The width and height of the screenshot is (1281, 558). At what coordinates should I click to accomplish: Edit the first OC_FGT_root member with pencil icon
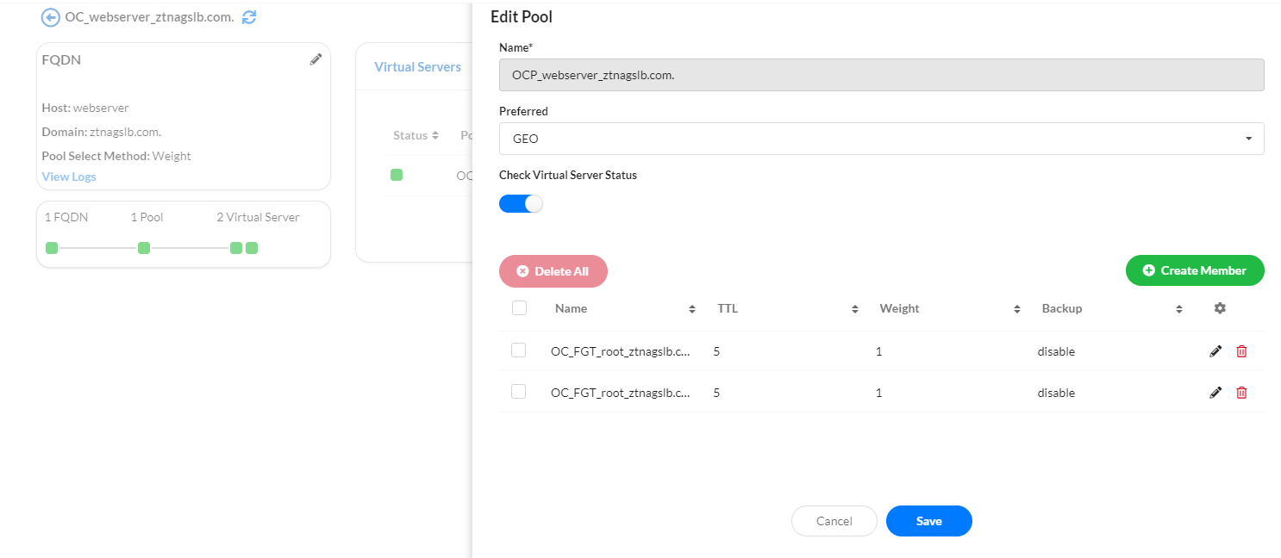1215,350
